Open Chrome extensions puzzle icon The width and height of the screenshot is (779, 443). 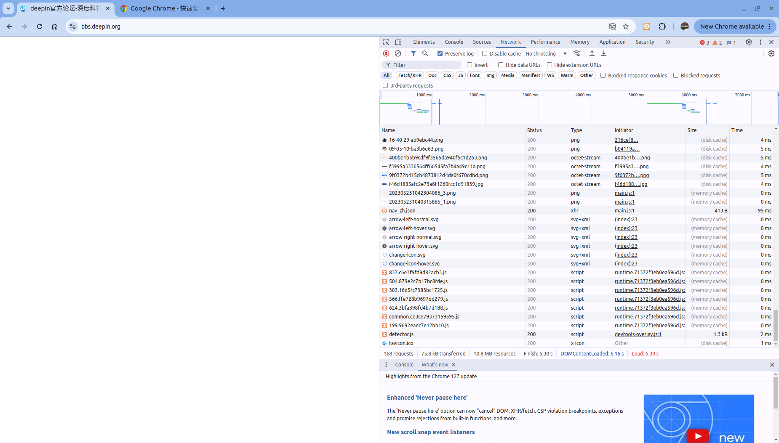coord(662,27)
